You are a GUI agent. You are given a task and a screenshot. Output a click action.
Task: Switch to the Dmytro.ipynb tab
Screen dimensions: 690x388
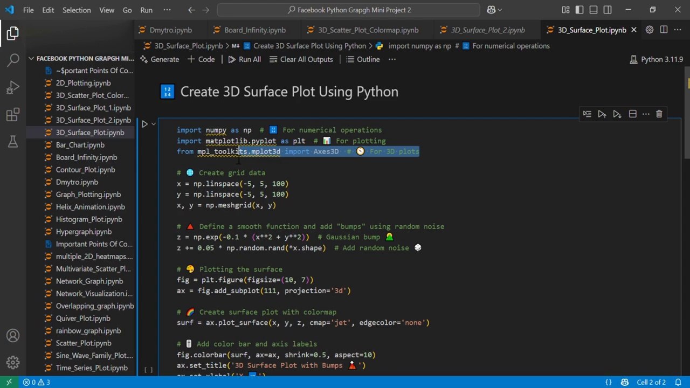point(170,30)
